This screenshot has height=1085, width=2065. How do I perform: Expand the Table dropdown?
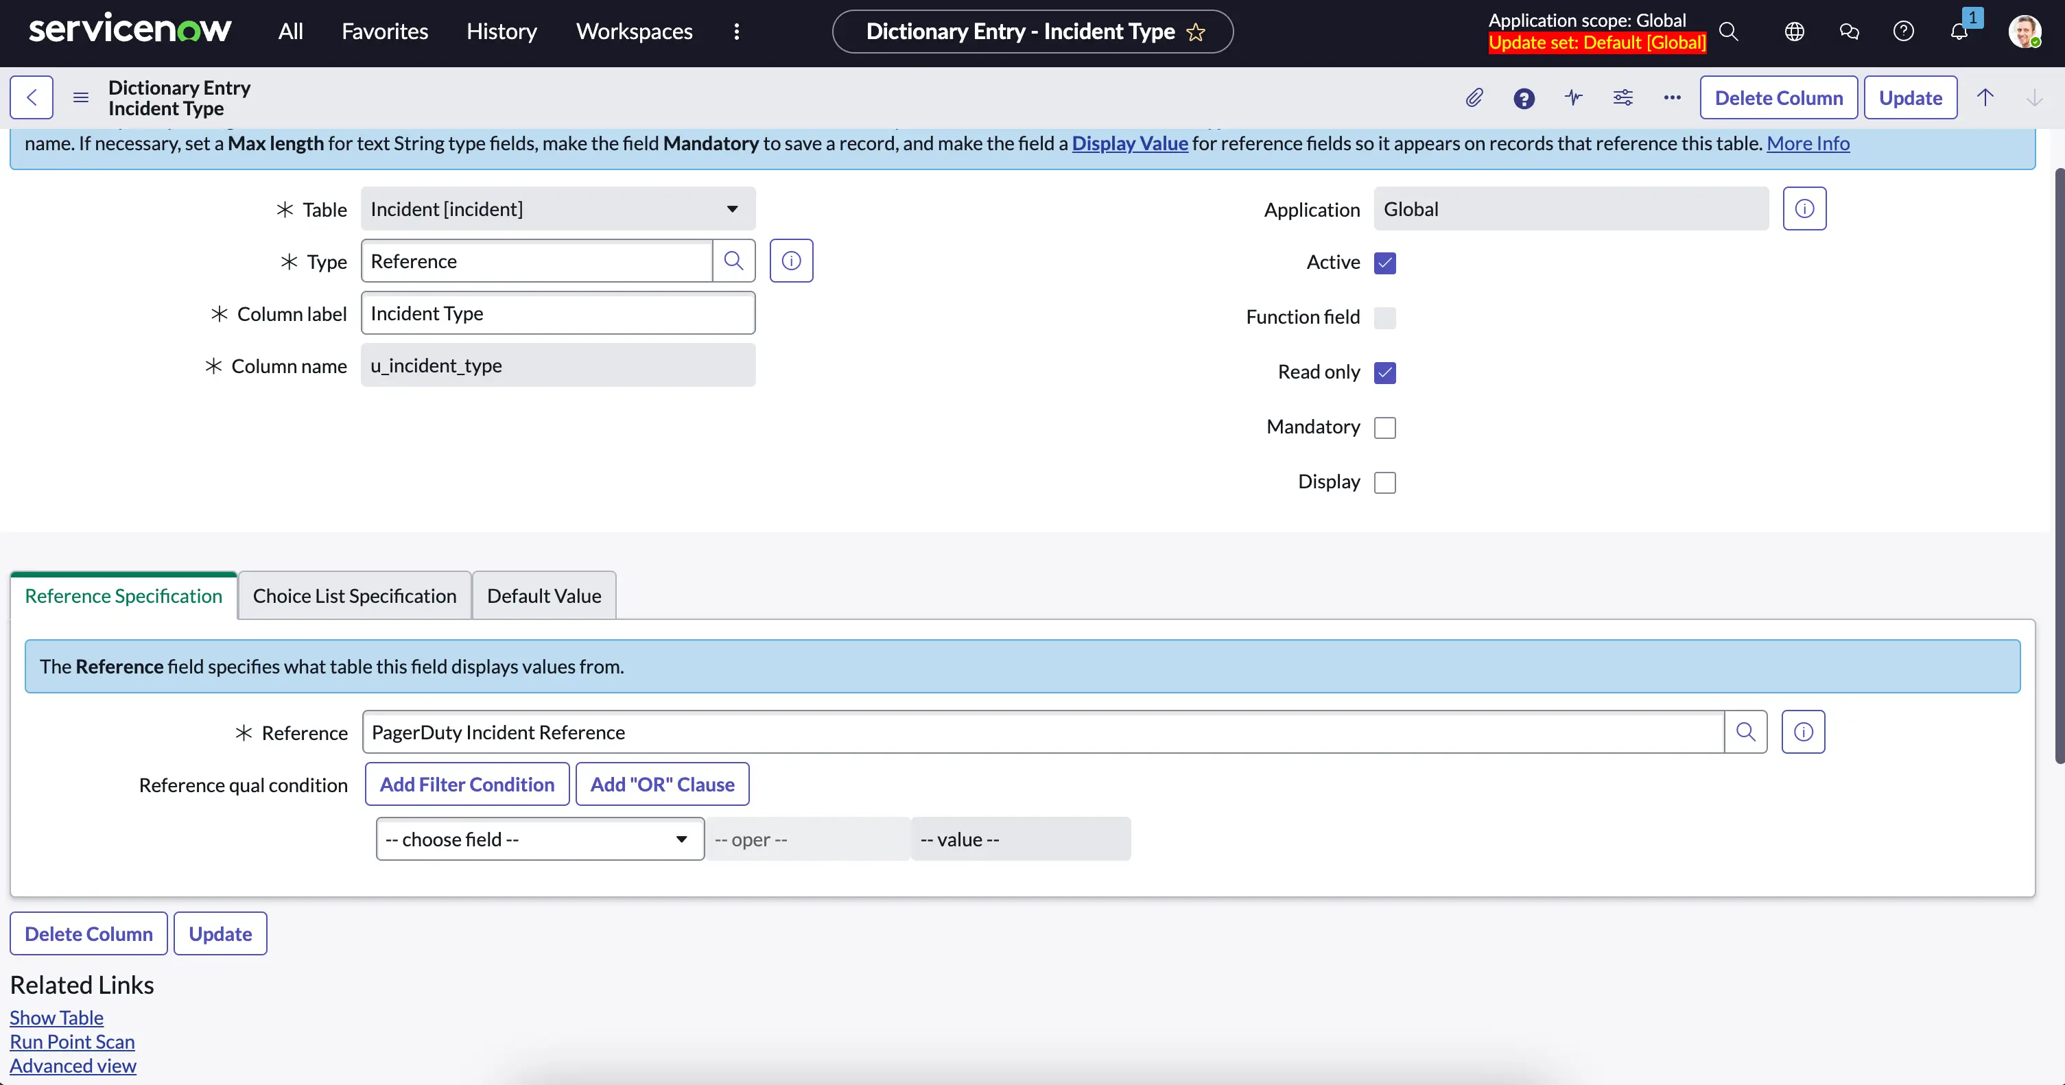click(x=558, y=208)
